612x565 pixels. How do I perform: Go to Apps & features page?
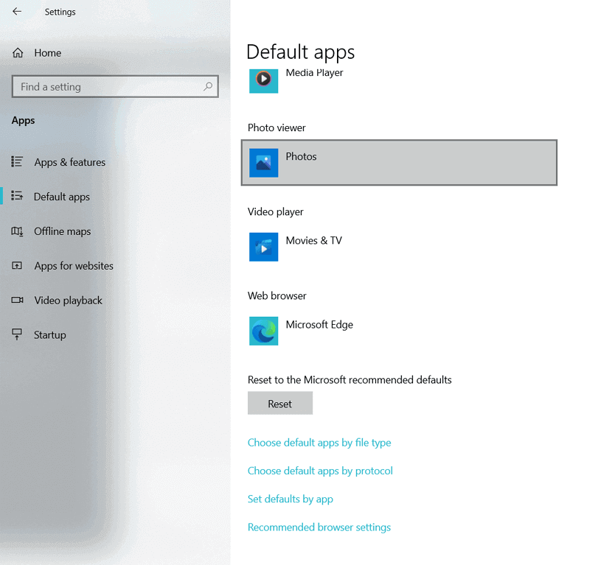[x=70, y=162]
